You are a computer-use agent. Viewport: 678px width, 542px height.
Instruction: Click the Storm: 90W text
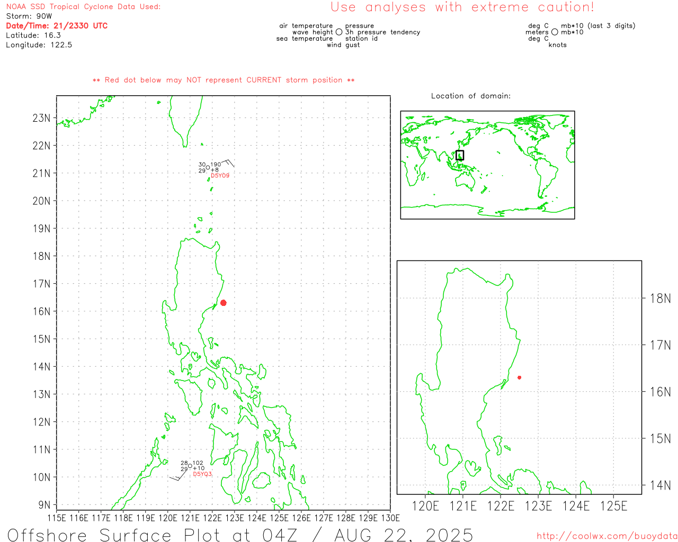29,16
